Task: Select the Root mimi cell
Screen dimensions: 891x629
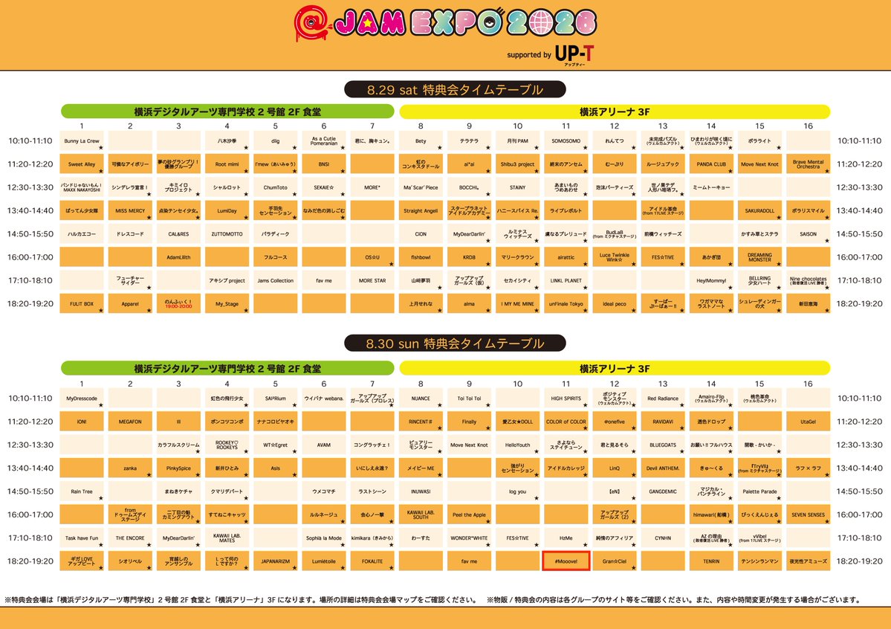Action: [x=227, y=164]
